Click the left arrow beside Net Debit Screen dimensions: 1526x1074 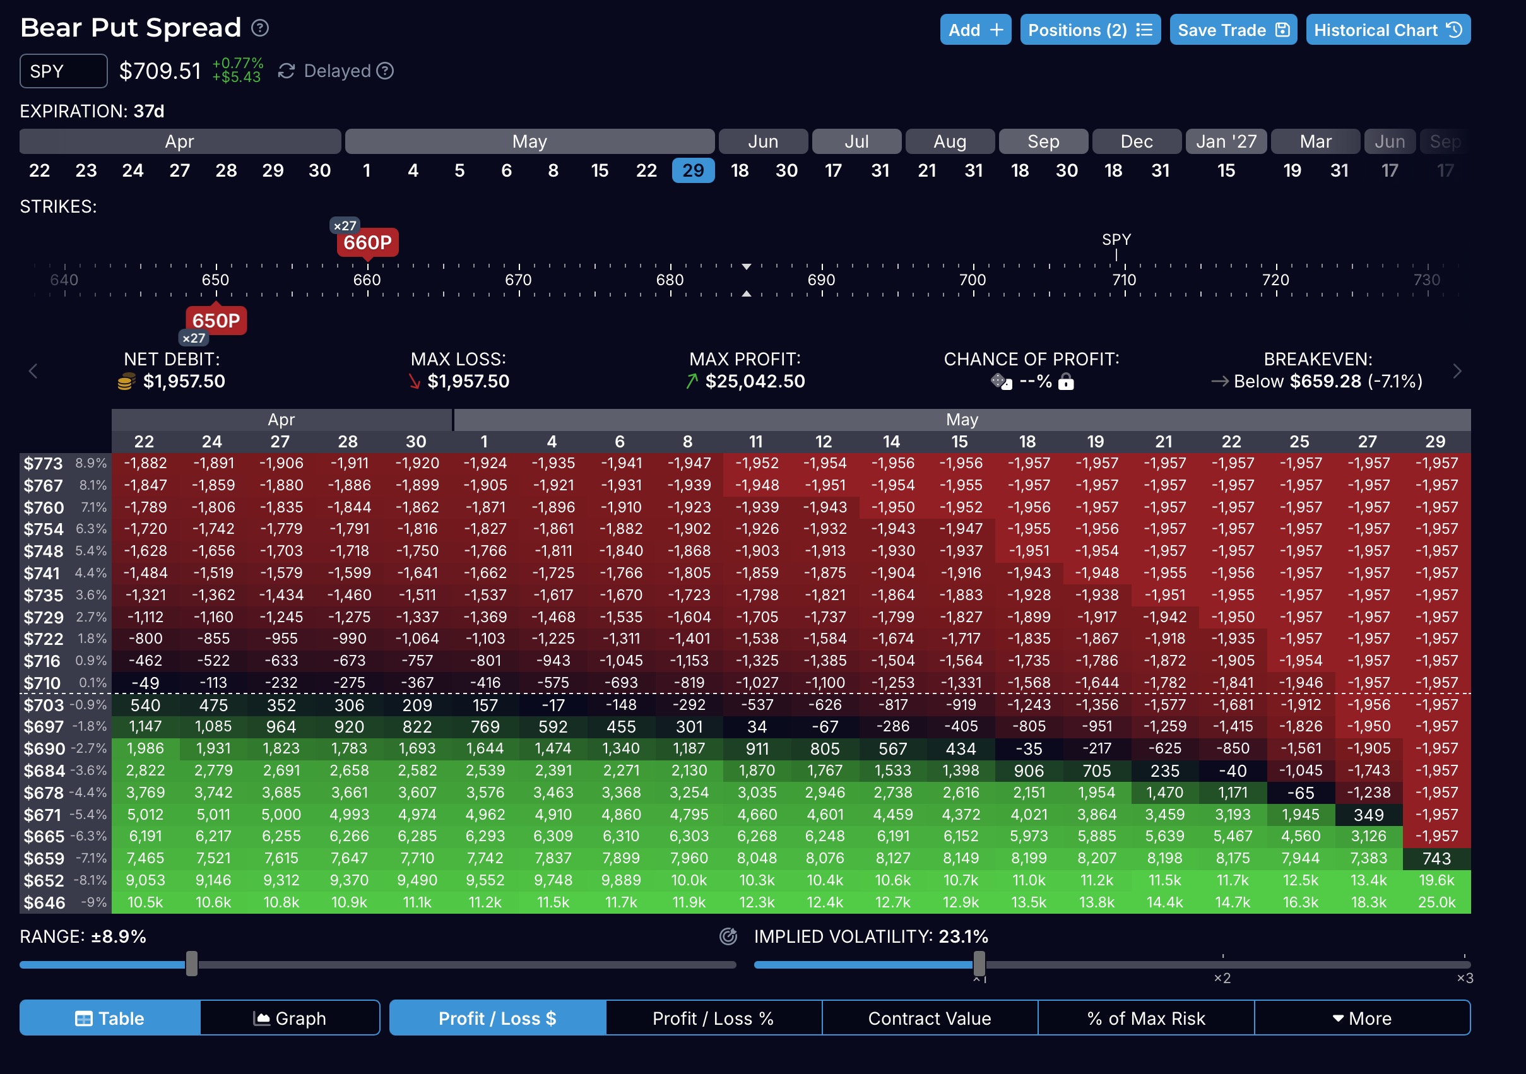pyautogui.click(x=33, y=371)
